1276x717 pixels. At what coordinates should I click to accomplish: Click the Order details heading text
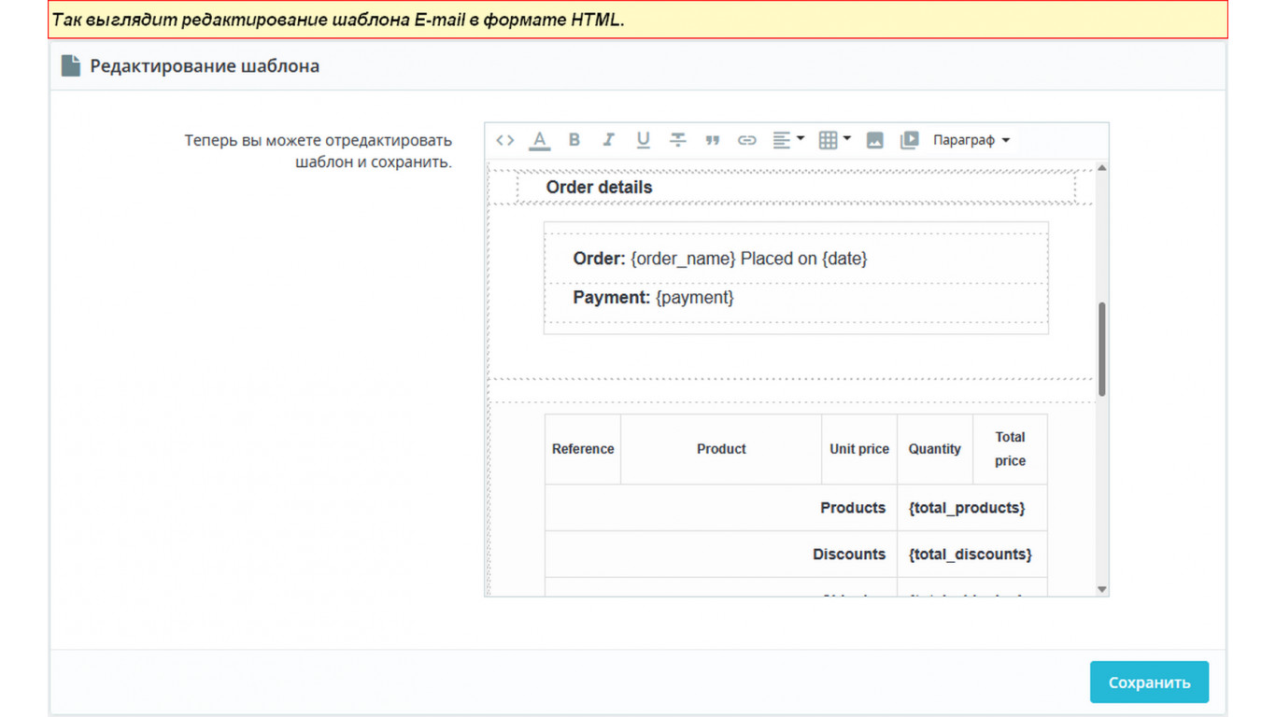pos(599,188)
